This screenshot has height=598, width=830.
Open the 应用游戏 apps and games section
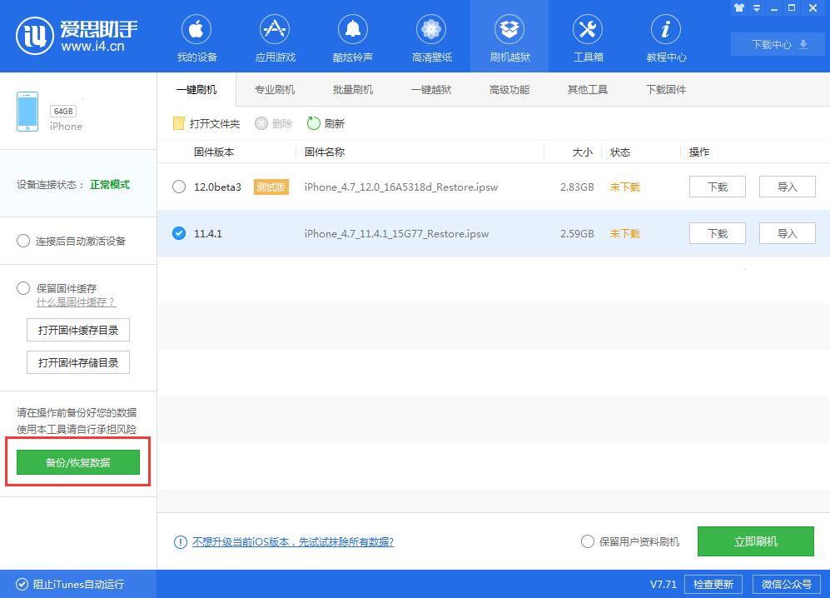tap(275, 37)
